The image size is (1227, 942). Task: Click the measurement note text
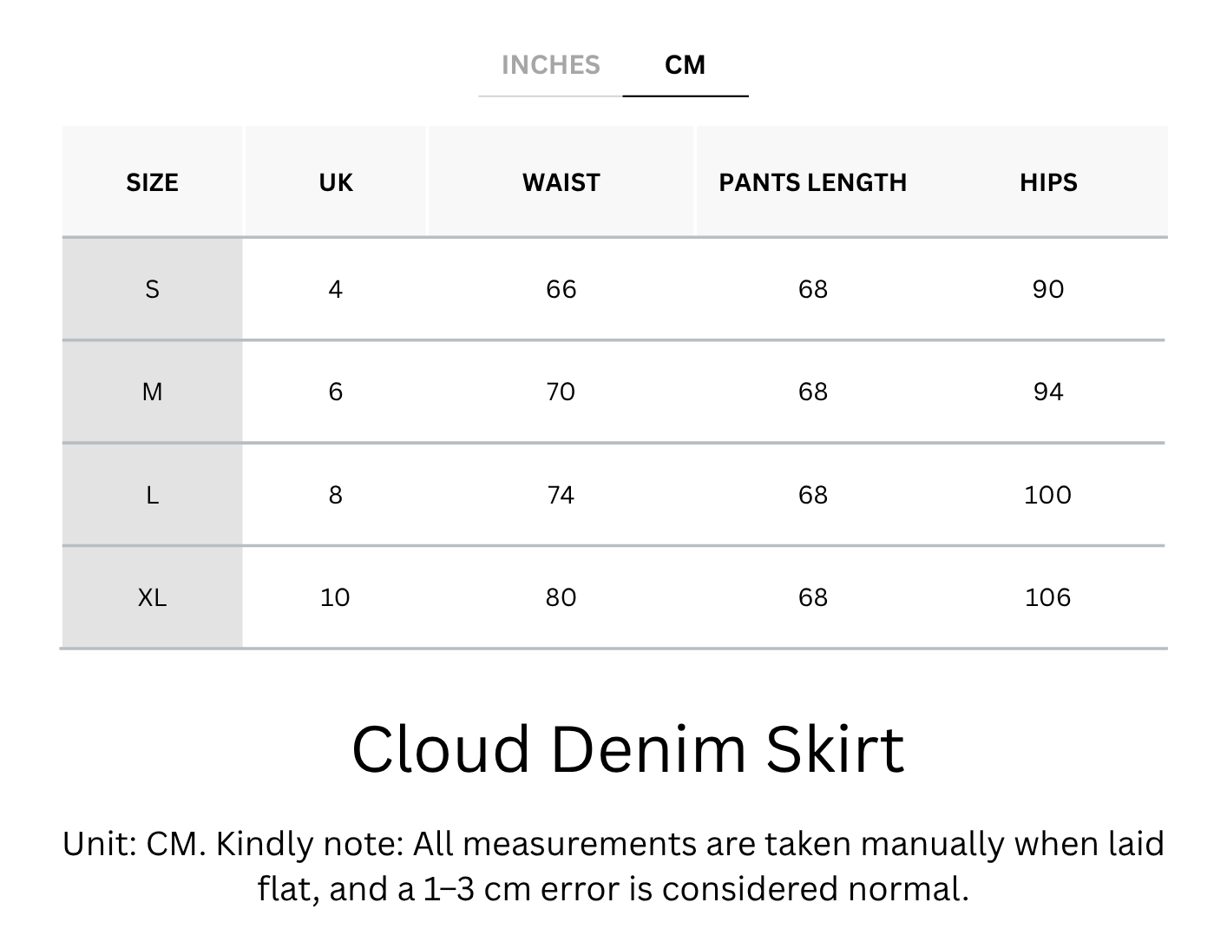(613, 866)
